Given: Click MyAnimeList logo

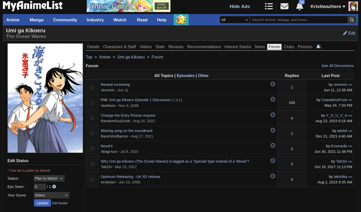Looking at the screenshot, I should click(x=33, y=6).
